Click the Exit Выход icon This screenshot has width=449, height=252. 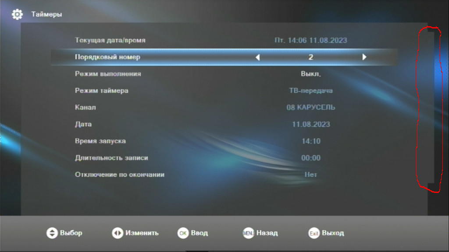[x=314, y=233]
